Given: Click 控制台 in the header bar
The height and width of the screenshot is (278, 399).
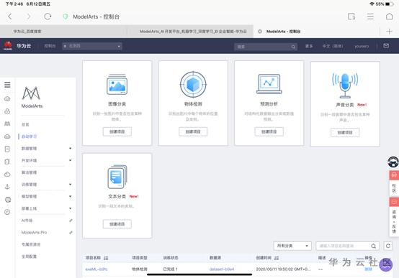Looking at the screenshot, I should [x=50, y=46].
